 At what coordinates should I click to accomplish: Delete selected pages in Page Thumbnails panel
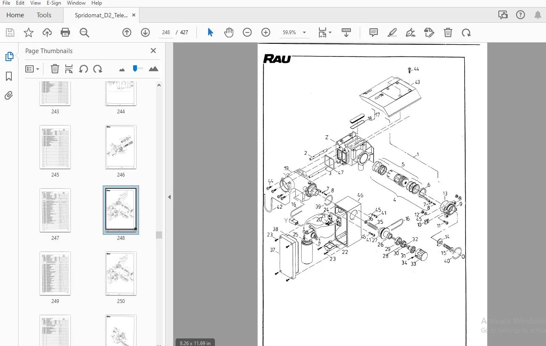pos(55,69)
